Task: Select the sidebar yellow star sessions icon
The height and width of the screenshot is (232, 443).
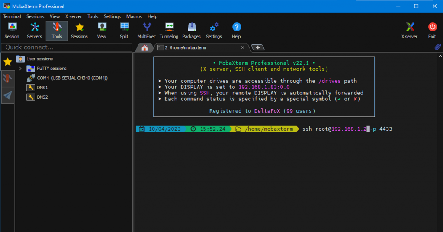Action: [x=8, y=62]
